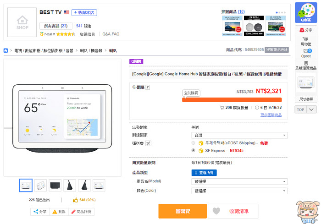321x224 pixels.
Task: Click the home breadcrumb icon
Action: tap(6, 50)
